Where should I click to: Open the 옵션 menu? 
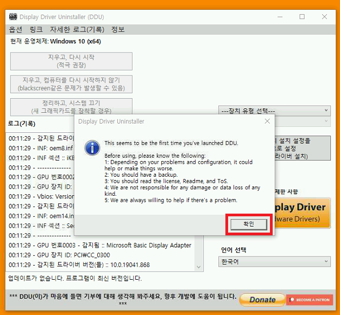(15, 29)
